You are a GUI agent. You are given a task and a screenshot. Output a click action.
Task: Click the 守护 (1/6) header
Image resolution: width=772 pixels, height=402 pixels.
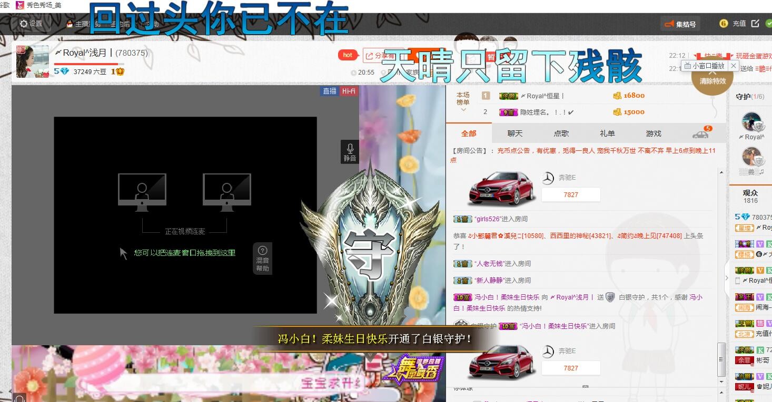750,96
